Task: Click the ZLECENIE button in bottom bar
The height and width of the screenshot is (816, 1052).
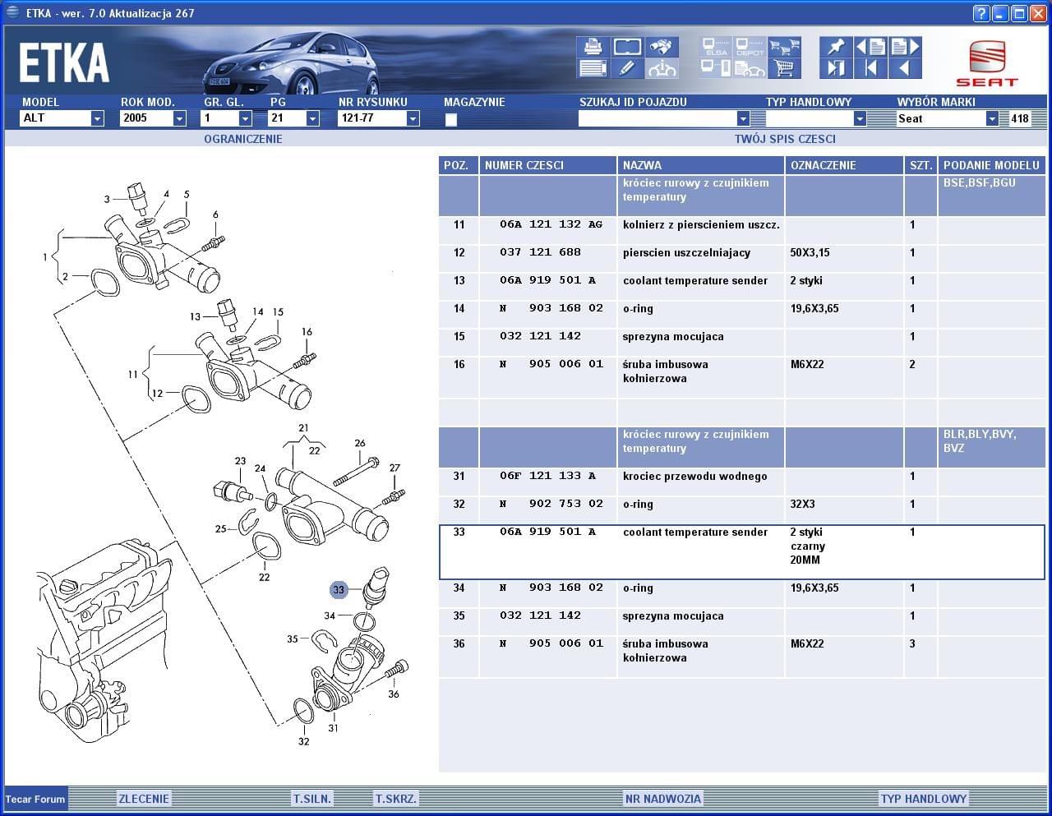Action: point(144,799)
